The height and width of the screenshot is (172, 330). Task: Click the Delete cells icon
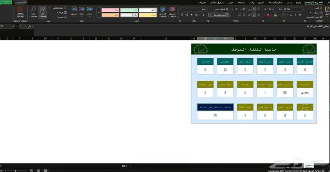pyautogui.click(x=82, y=9)
